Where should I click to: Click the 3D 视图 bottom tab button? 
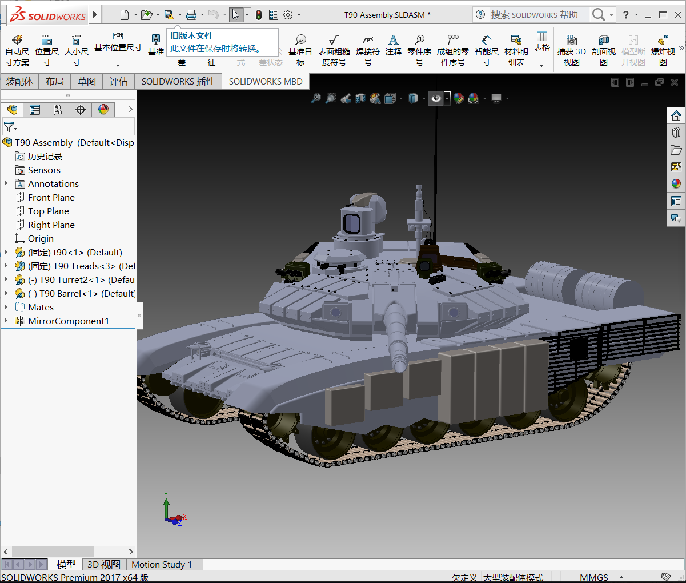point(103,565)
